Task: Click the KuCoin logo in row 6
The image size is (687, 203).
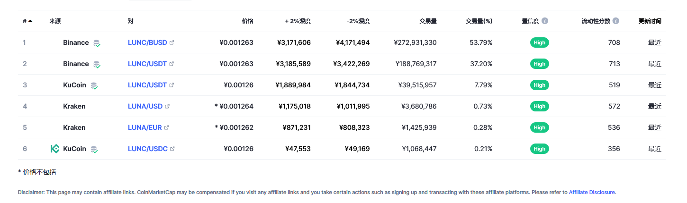Action: (55, 149)
